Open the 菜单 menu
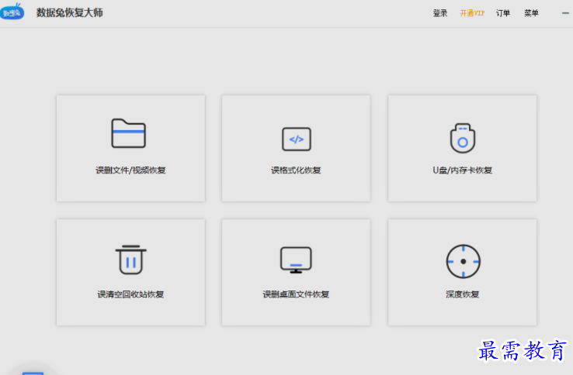The image size is (573, 375). coord(531,13)
